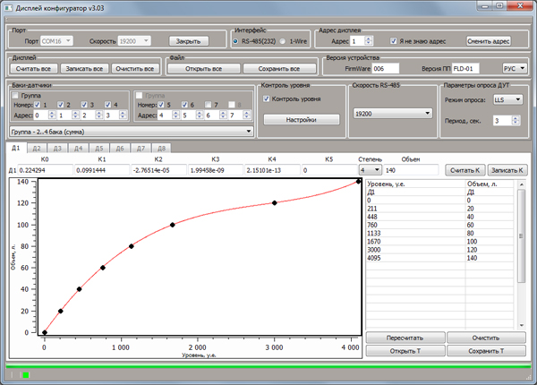Screen dimensions: 537x385
Task: Open the Настройки level control button
Action: (302, 120)
